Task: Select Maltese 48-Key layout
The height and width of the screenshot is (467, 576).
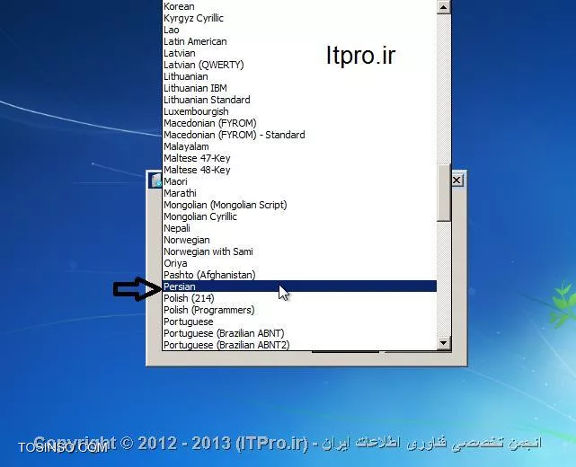Action: (299, 170)
